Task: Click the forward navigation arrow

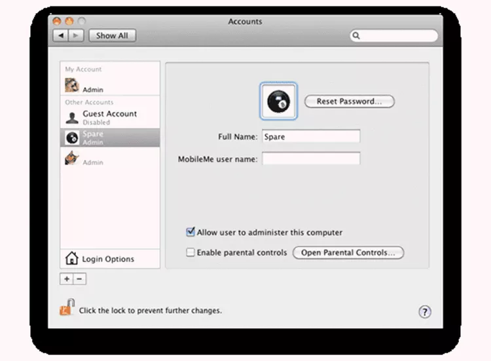Action: (x=75, y=35)
